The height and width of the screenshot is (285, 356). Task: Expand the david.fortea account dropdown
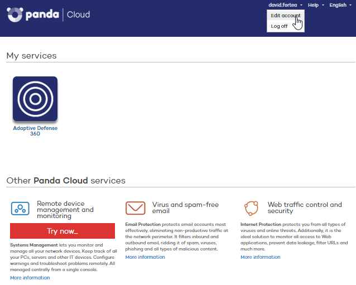pos(285,5)
